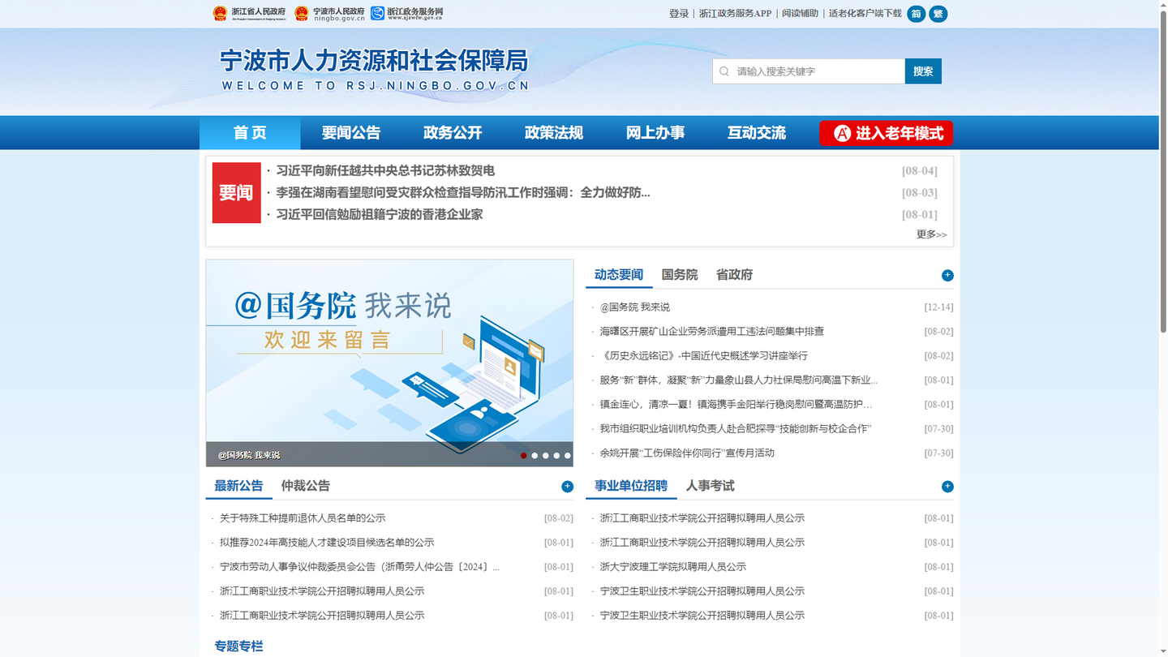The image size is (1168, 657).
Task: Click the magnifier icon in search box
Action: (x=724, y=71)
